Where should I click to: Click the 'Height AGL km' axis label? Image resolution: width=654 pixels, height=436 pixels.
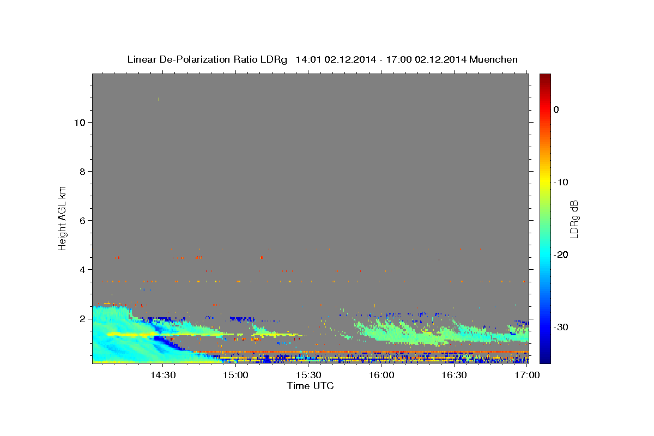[63, 219]
